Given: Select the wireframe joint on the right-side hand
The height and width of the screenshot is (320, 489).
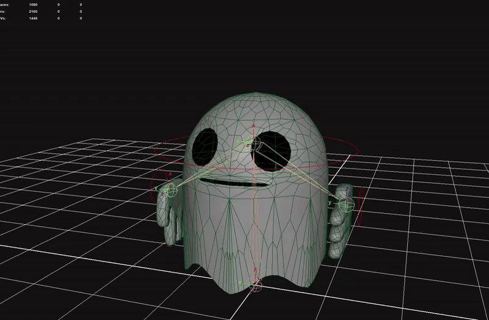Looking at the screenshot, I should click(x=346, y=205).
